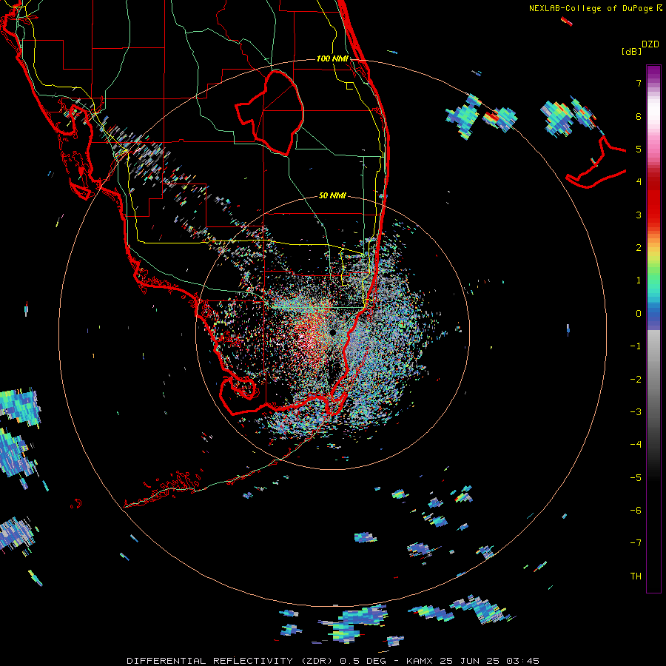
Task: Select the -2 dB tick label on the scale
Action: (x=636, y=380)
